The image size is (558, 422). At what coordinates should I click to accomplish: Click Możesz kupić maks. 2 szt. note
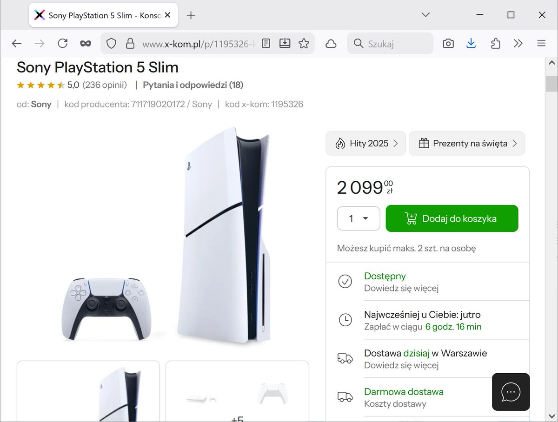[406, 248]
